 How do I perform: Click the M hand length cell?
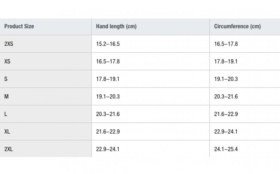coord(108,96)
